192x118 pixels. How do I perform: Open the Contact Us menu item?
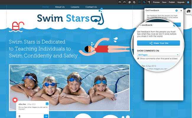click(x=91, y=7)
